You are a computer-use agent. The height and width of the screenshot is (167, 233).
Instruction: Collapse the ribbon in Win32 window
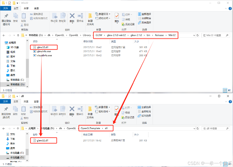(x=226, y=8)
